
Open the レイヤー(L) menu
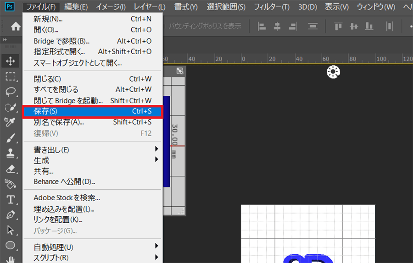[x=150, y=6]
